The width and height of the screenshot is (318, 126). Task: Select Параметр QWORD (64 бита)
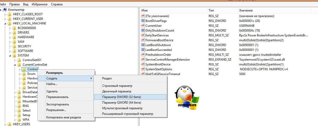pyautogui.click(x=130, y=103)
